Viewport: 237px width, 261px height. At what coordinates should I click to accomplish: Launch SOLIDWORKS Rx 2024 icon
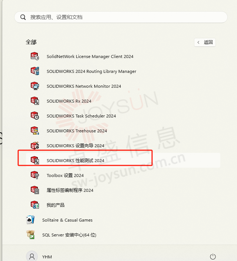tap(35, 101)
